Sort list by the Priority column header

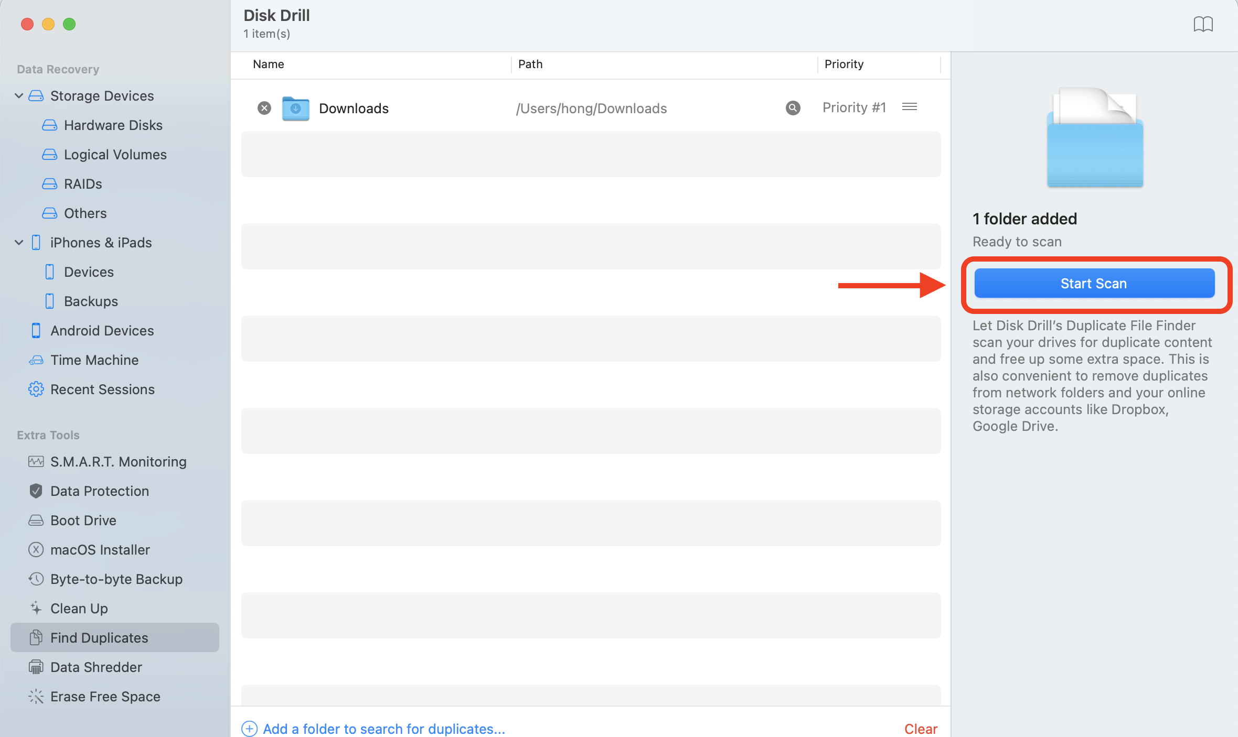pyautogui.click(x=844, y=64)
